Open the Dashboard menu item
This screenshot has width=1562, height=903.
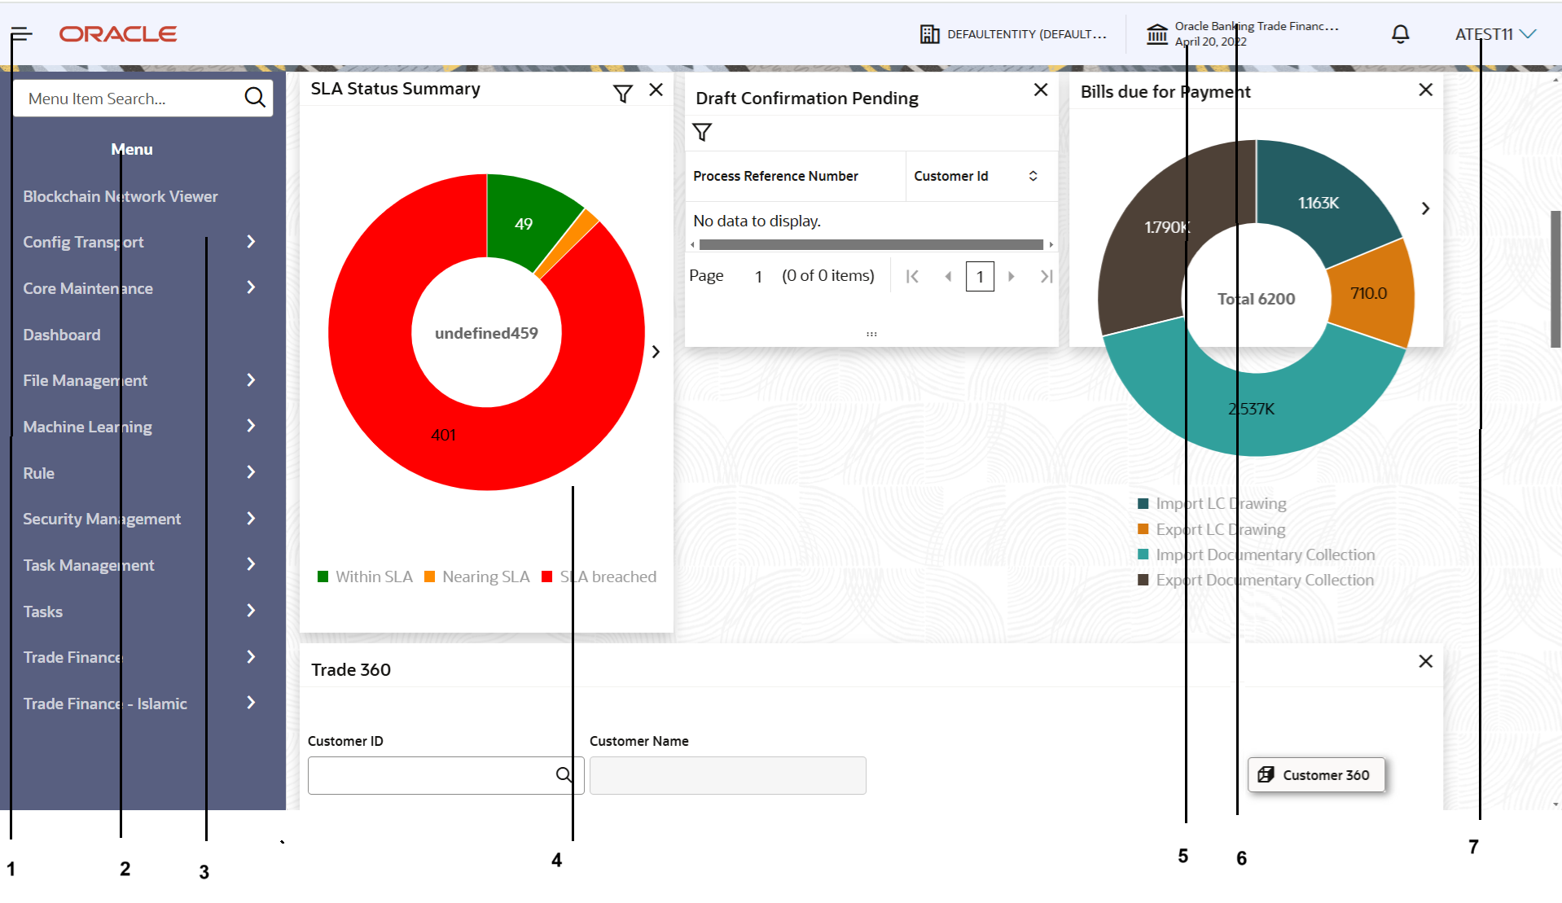62,335
